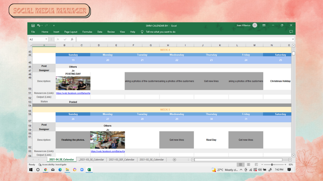323x181 pixels.
Task: Switch to 2021-03_SEF_Calendar sheet tab
Action: click(121, 160)
